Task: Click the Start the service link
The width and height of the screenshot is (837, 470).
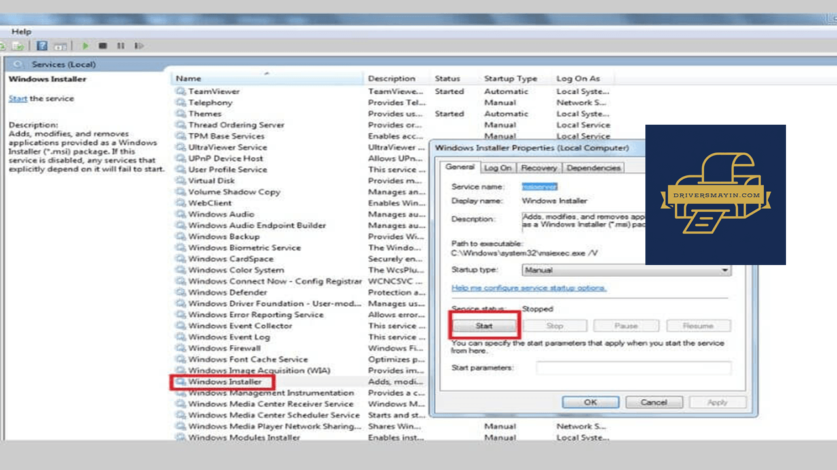Action: point(18,99)
